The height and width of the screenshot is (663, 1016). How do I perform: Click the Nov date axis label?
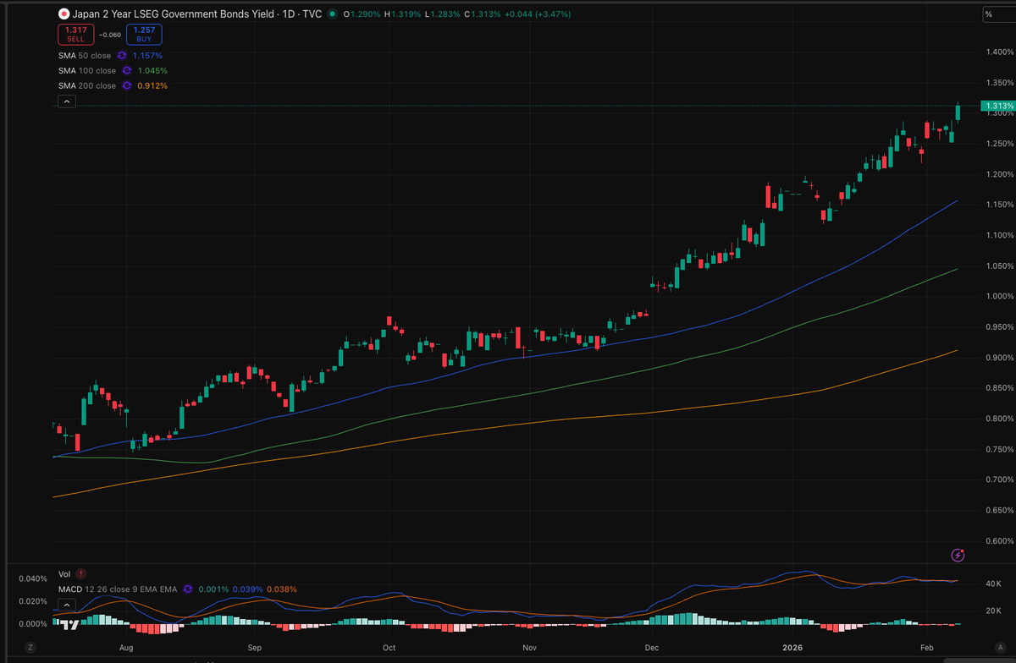(529, 648)
